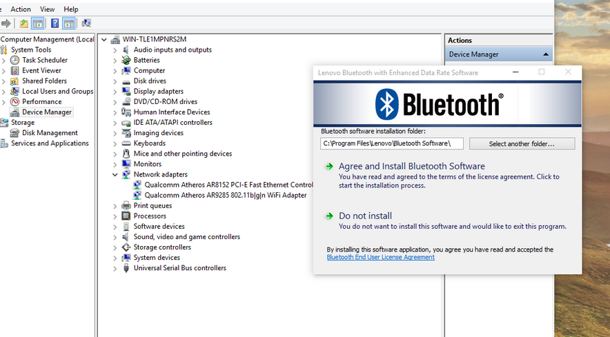
Task: Select Performance in console tree
Action: click(x=41, y=101)
